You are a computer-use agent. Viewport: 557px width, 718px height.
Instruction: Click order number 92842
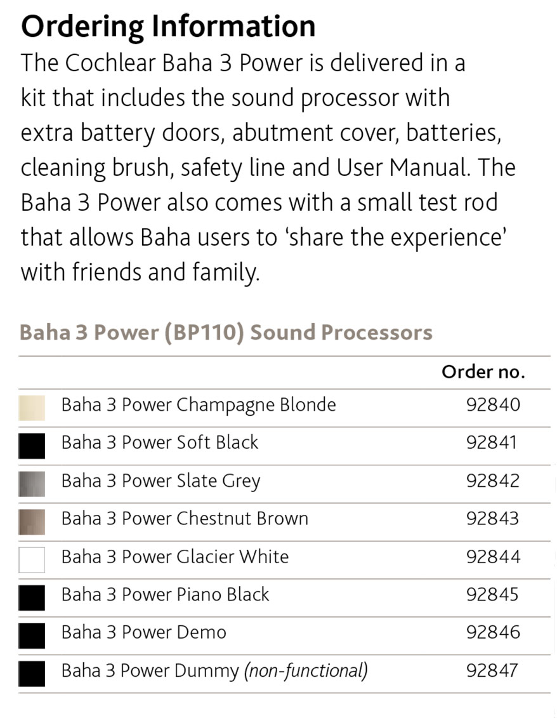493,481
